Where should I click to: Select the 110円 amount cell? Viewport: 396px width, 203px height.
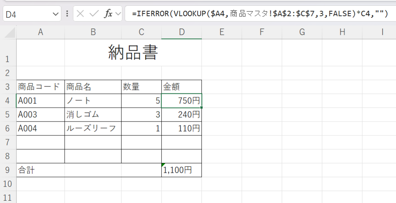[x=182, y=129]
